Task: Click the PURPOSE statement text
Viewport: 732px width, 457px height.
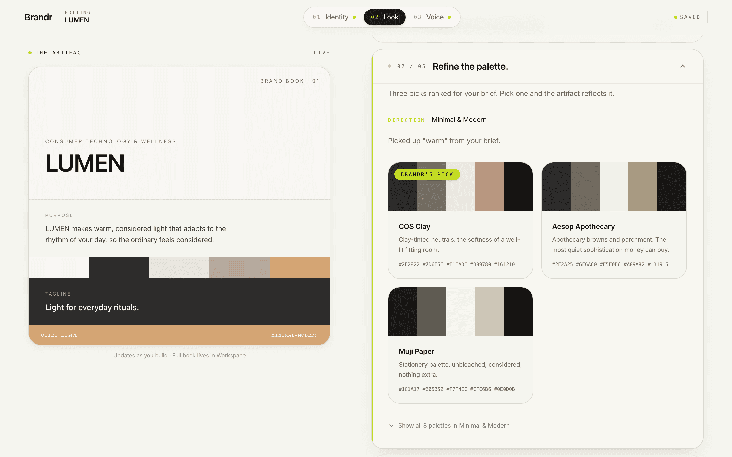Action: 135,234
